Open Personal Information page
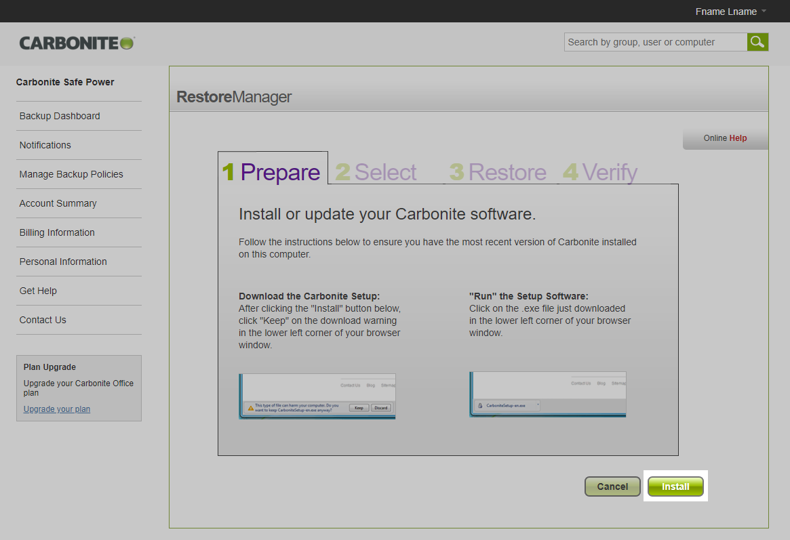The height and width of the screenshot is (540, 790). pyautogui.click(x=63, y=262)
